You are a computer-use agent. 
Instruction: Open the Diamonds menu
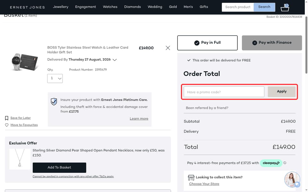pos(133,7)
